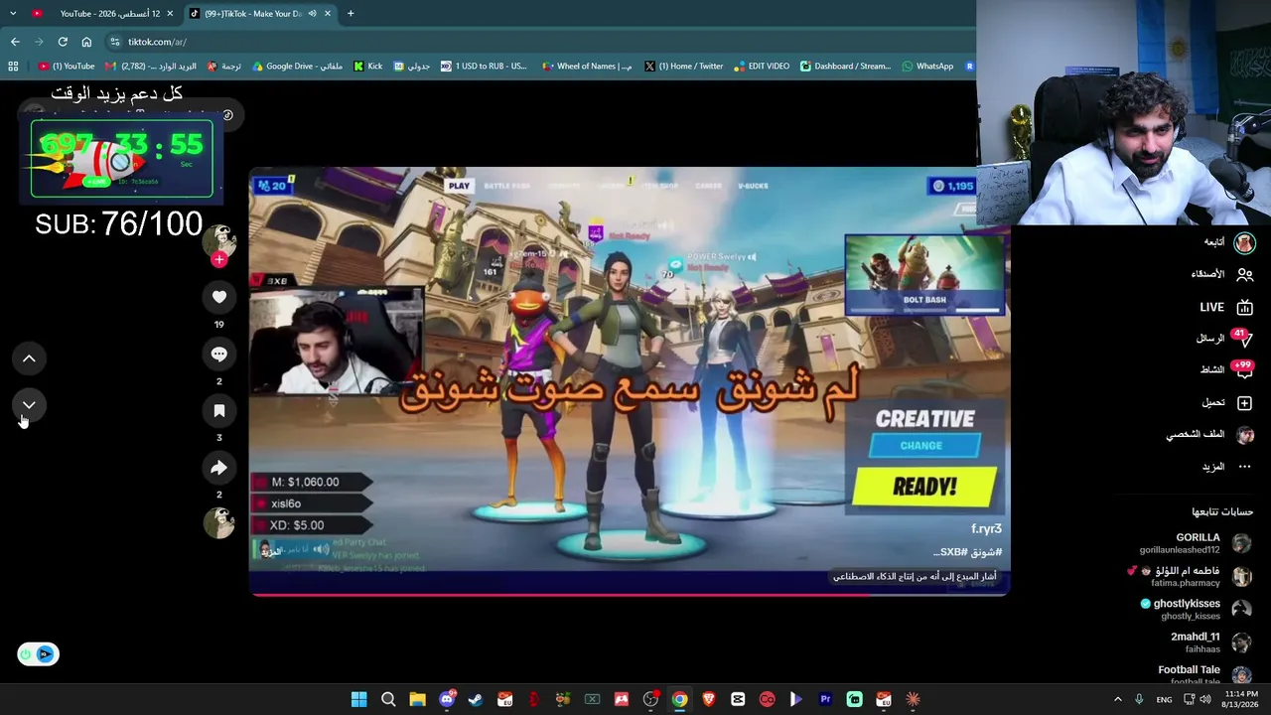Open the GORILLA followed account
The width and height of the screenshot is (1271, 715).
[x=1195, y=543]
